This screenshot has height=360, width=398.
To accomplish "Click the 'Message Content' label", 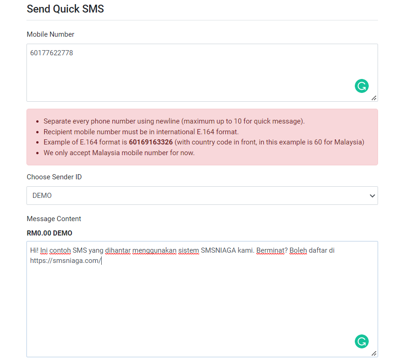I will [54, 219].
